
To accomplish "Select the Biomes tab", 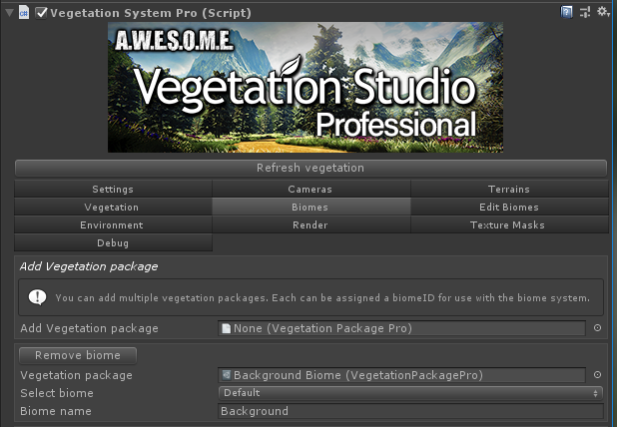I will (x=310, y=208).
